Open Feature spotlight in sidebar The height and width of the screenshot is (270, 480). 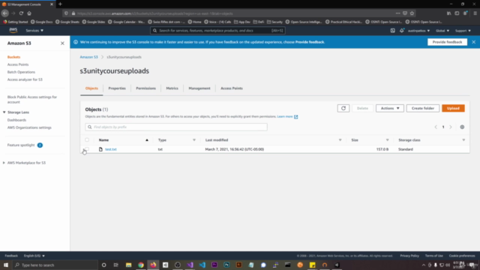[21, 145]
